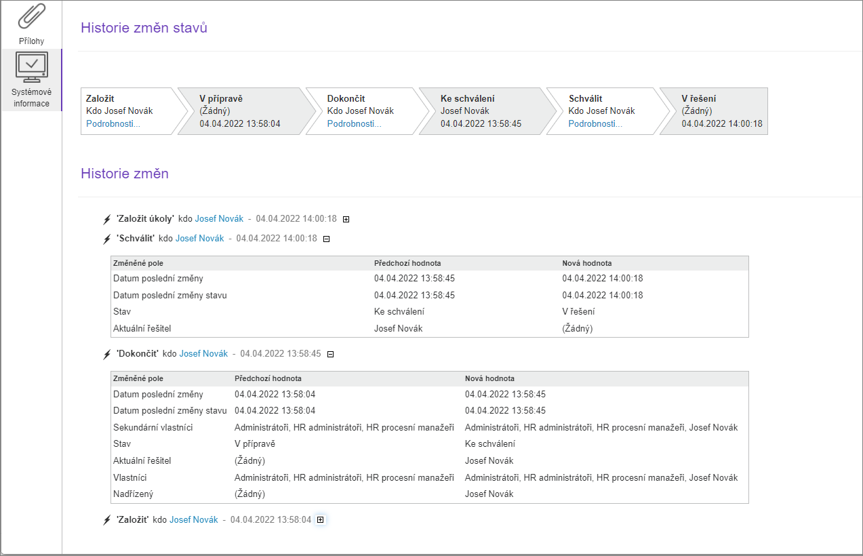Open Podrobnosti link in the Založit step
Image resolution: width=863 pixels, height=556 pixels.
click(113, 123)
